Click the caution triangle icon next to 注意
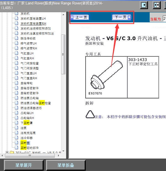This screenshot has height=171, width=166. click(x=90, y=114)
